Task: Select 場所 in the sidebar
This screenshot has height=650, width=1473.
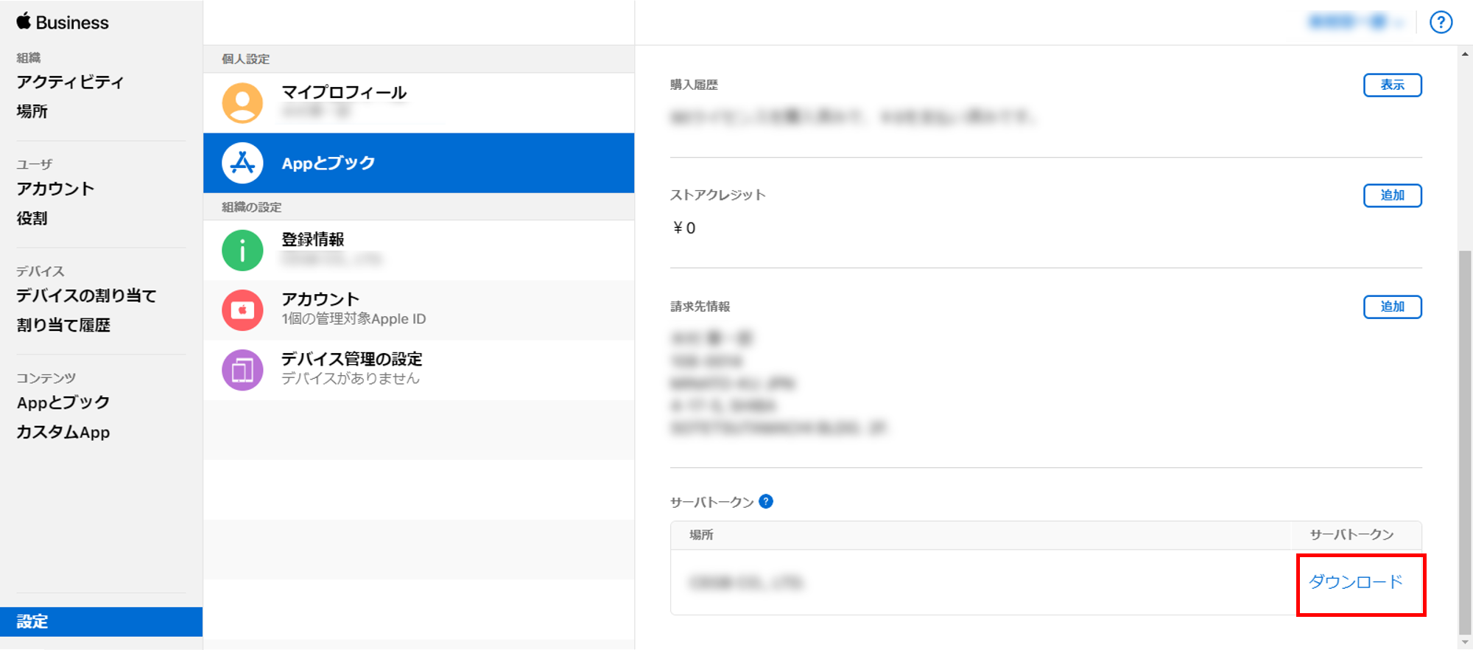Action: 32,111
